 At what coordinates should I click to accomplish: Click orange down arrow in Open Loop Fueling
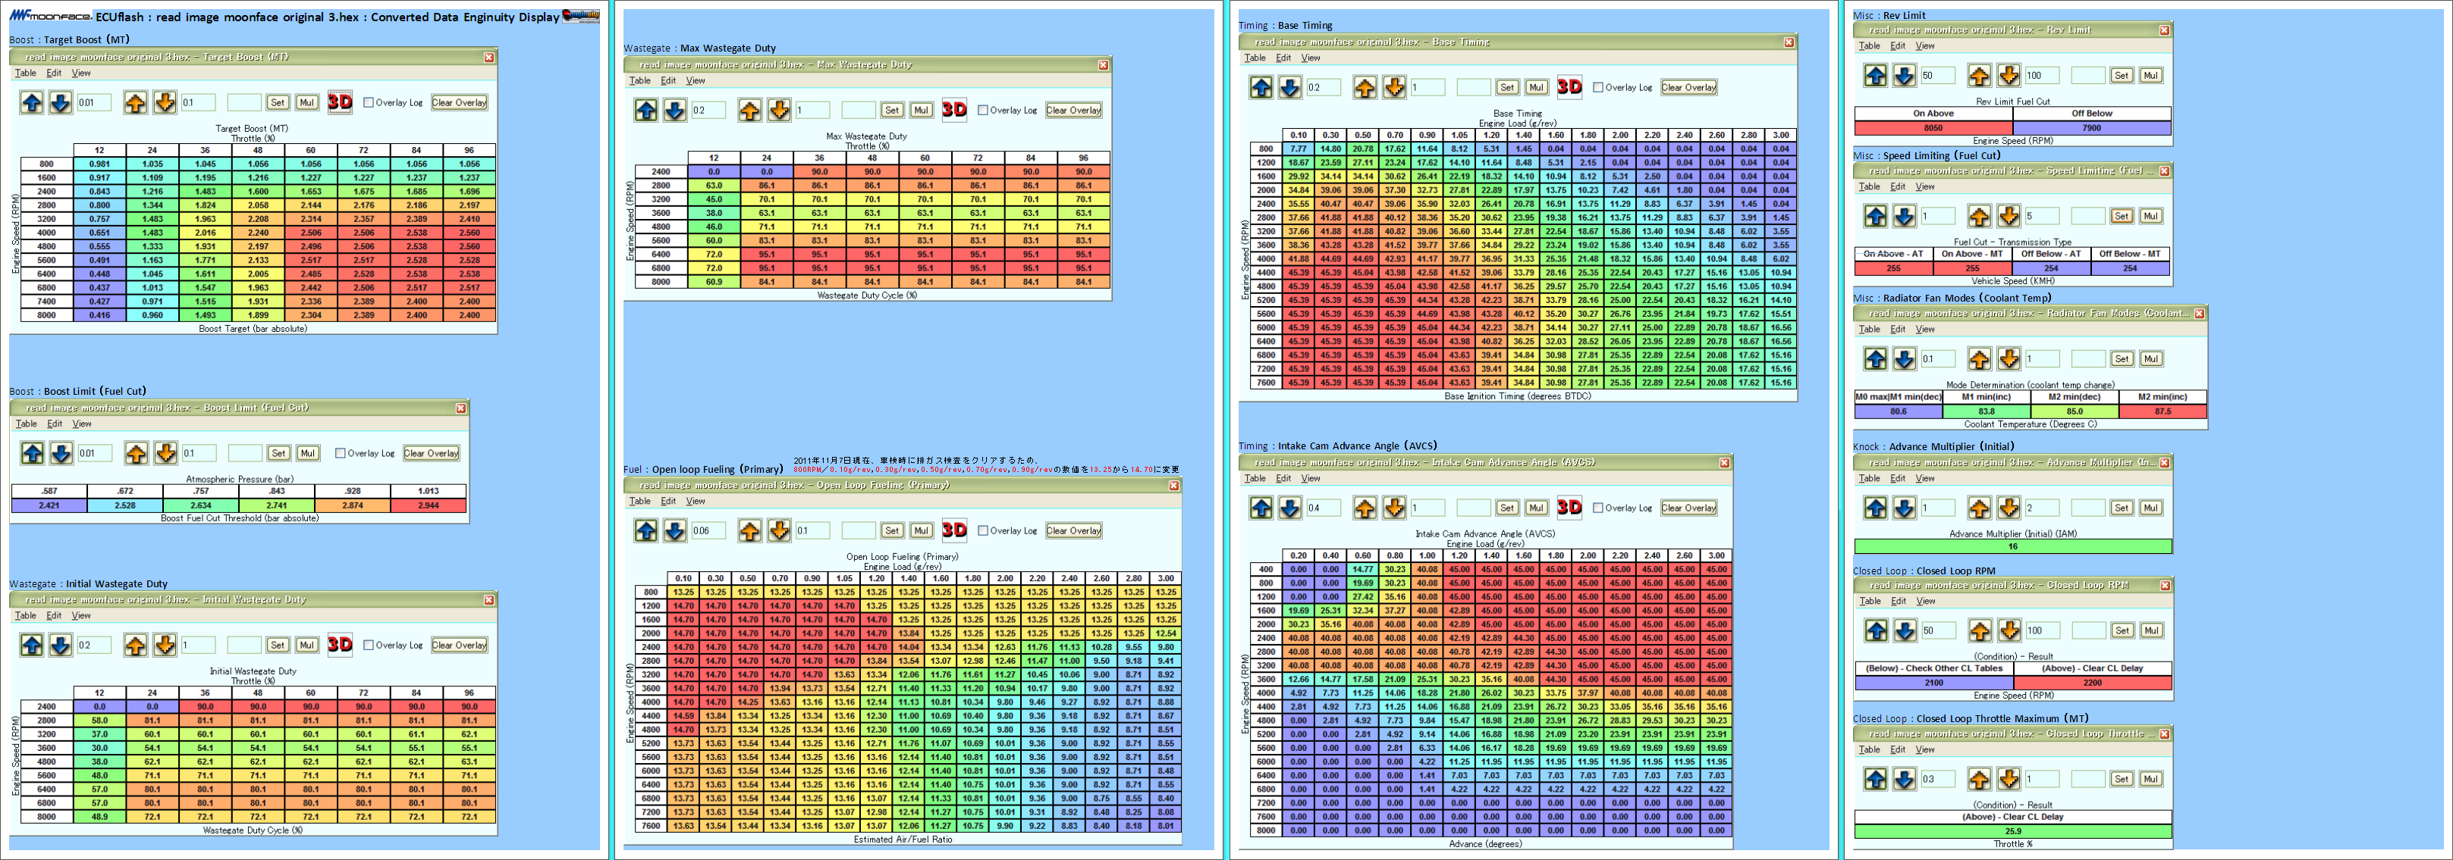[x=779, y=531]
